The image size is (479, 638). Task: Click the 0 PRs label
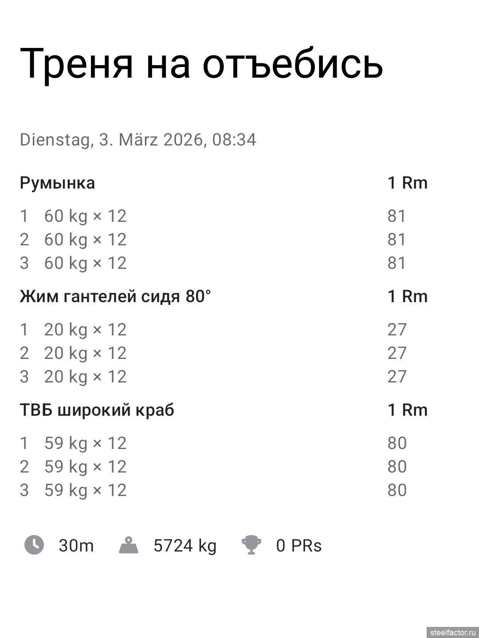coord(298,545)
